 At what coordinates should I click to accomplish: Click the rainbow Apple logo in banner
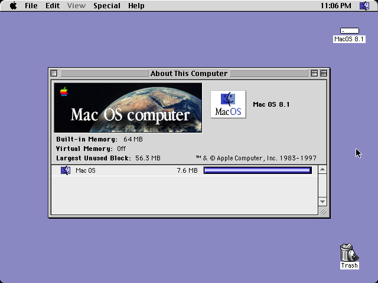click(64, 92)
